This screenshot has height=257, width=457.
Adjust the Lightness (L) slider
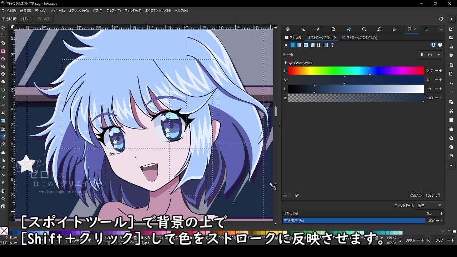[x=356, y=89]
